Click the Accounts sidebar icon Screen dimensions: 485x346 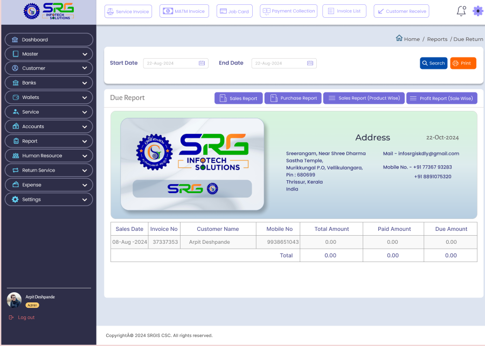point(16,126)
